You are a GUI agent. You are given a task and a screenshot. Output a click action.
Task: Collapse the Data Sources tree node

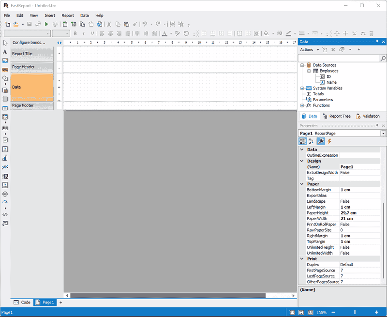coord(302,65)
